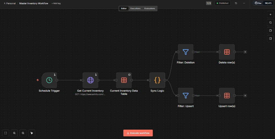Click + Add tag
Image resolution: width=275 pixels, height=139 pixels.
56,3
